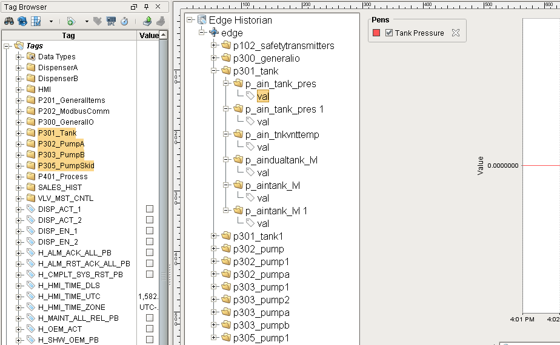Expand the p102_safetytransmitters folder
Image resolution: width=560 pixels, height=345 pixels.
click(213, 45)
